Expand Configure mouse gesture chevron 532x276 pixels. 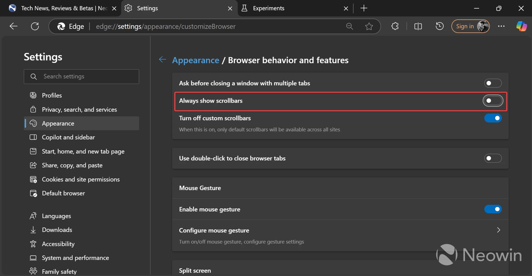point(498,230)
